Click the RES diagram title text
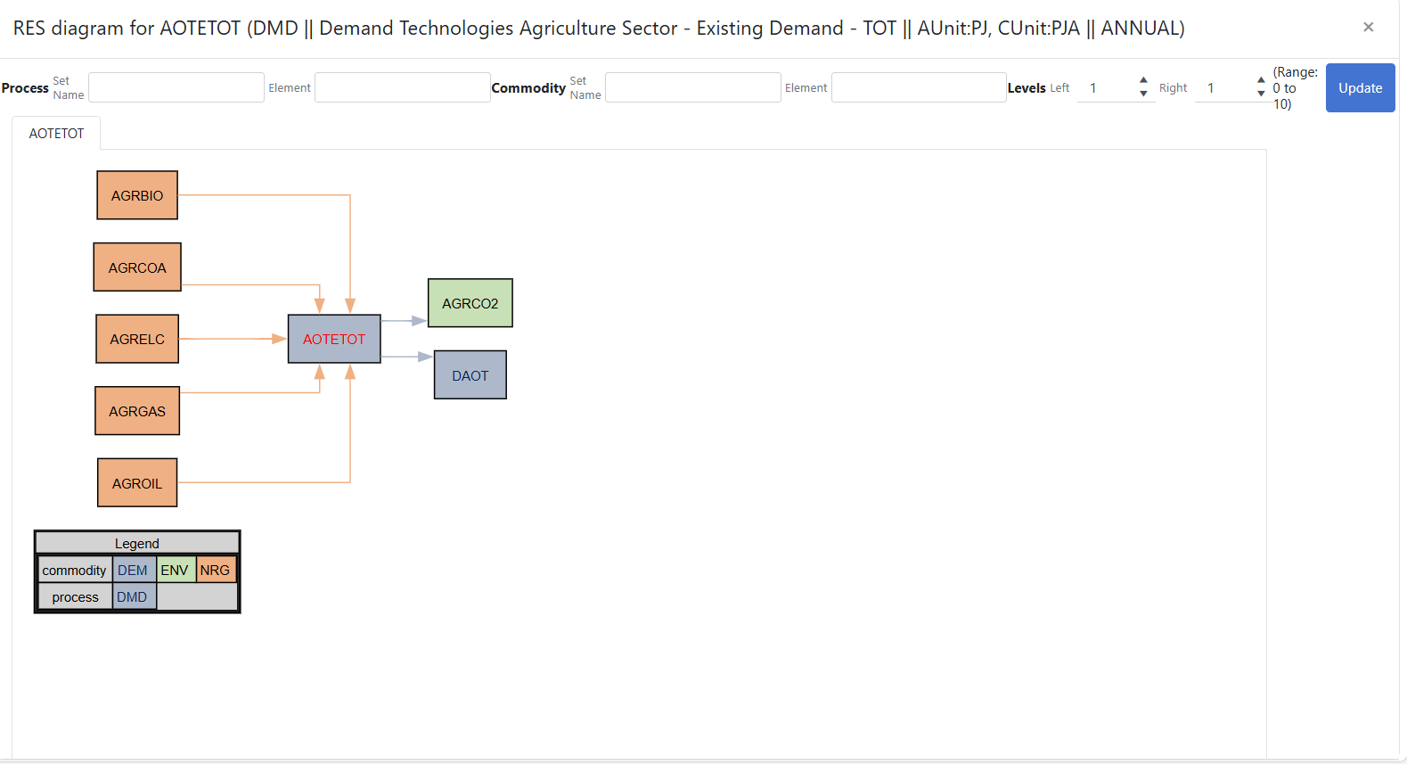The height and width of the screenshot is (764, 1407). pyautogui.click(x=599, y=29)
